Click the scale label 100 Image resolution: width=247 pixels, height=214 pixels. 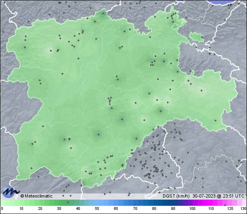(192, 209)
